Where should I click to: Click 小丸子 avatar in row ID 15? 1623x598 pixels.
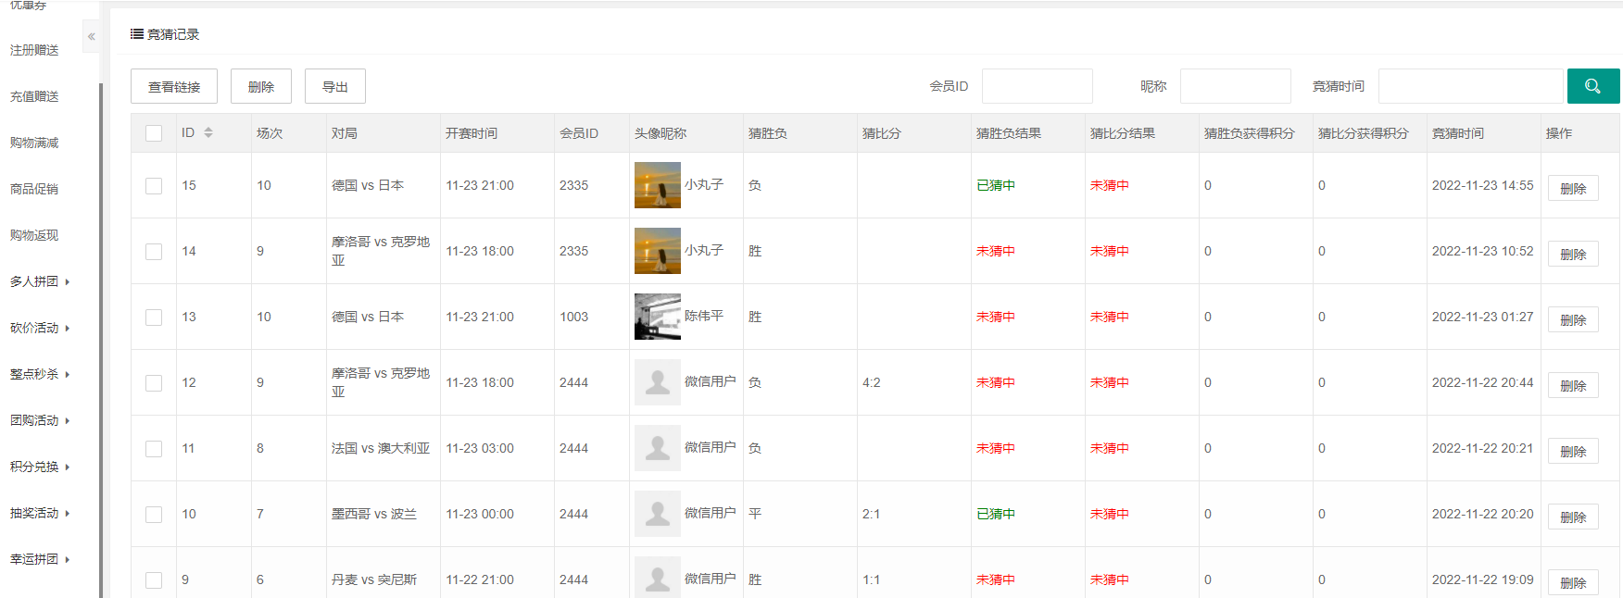(x=657, y=185)
